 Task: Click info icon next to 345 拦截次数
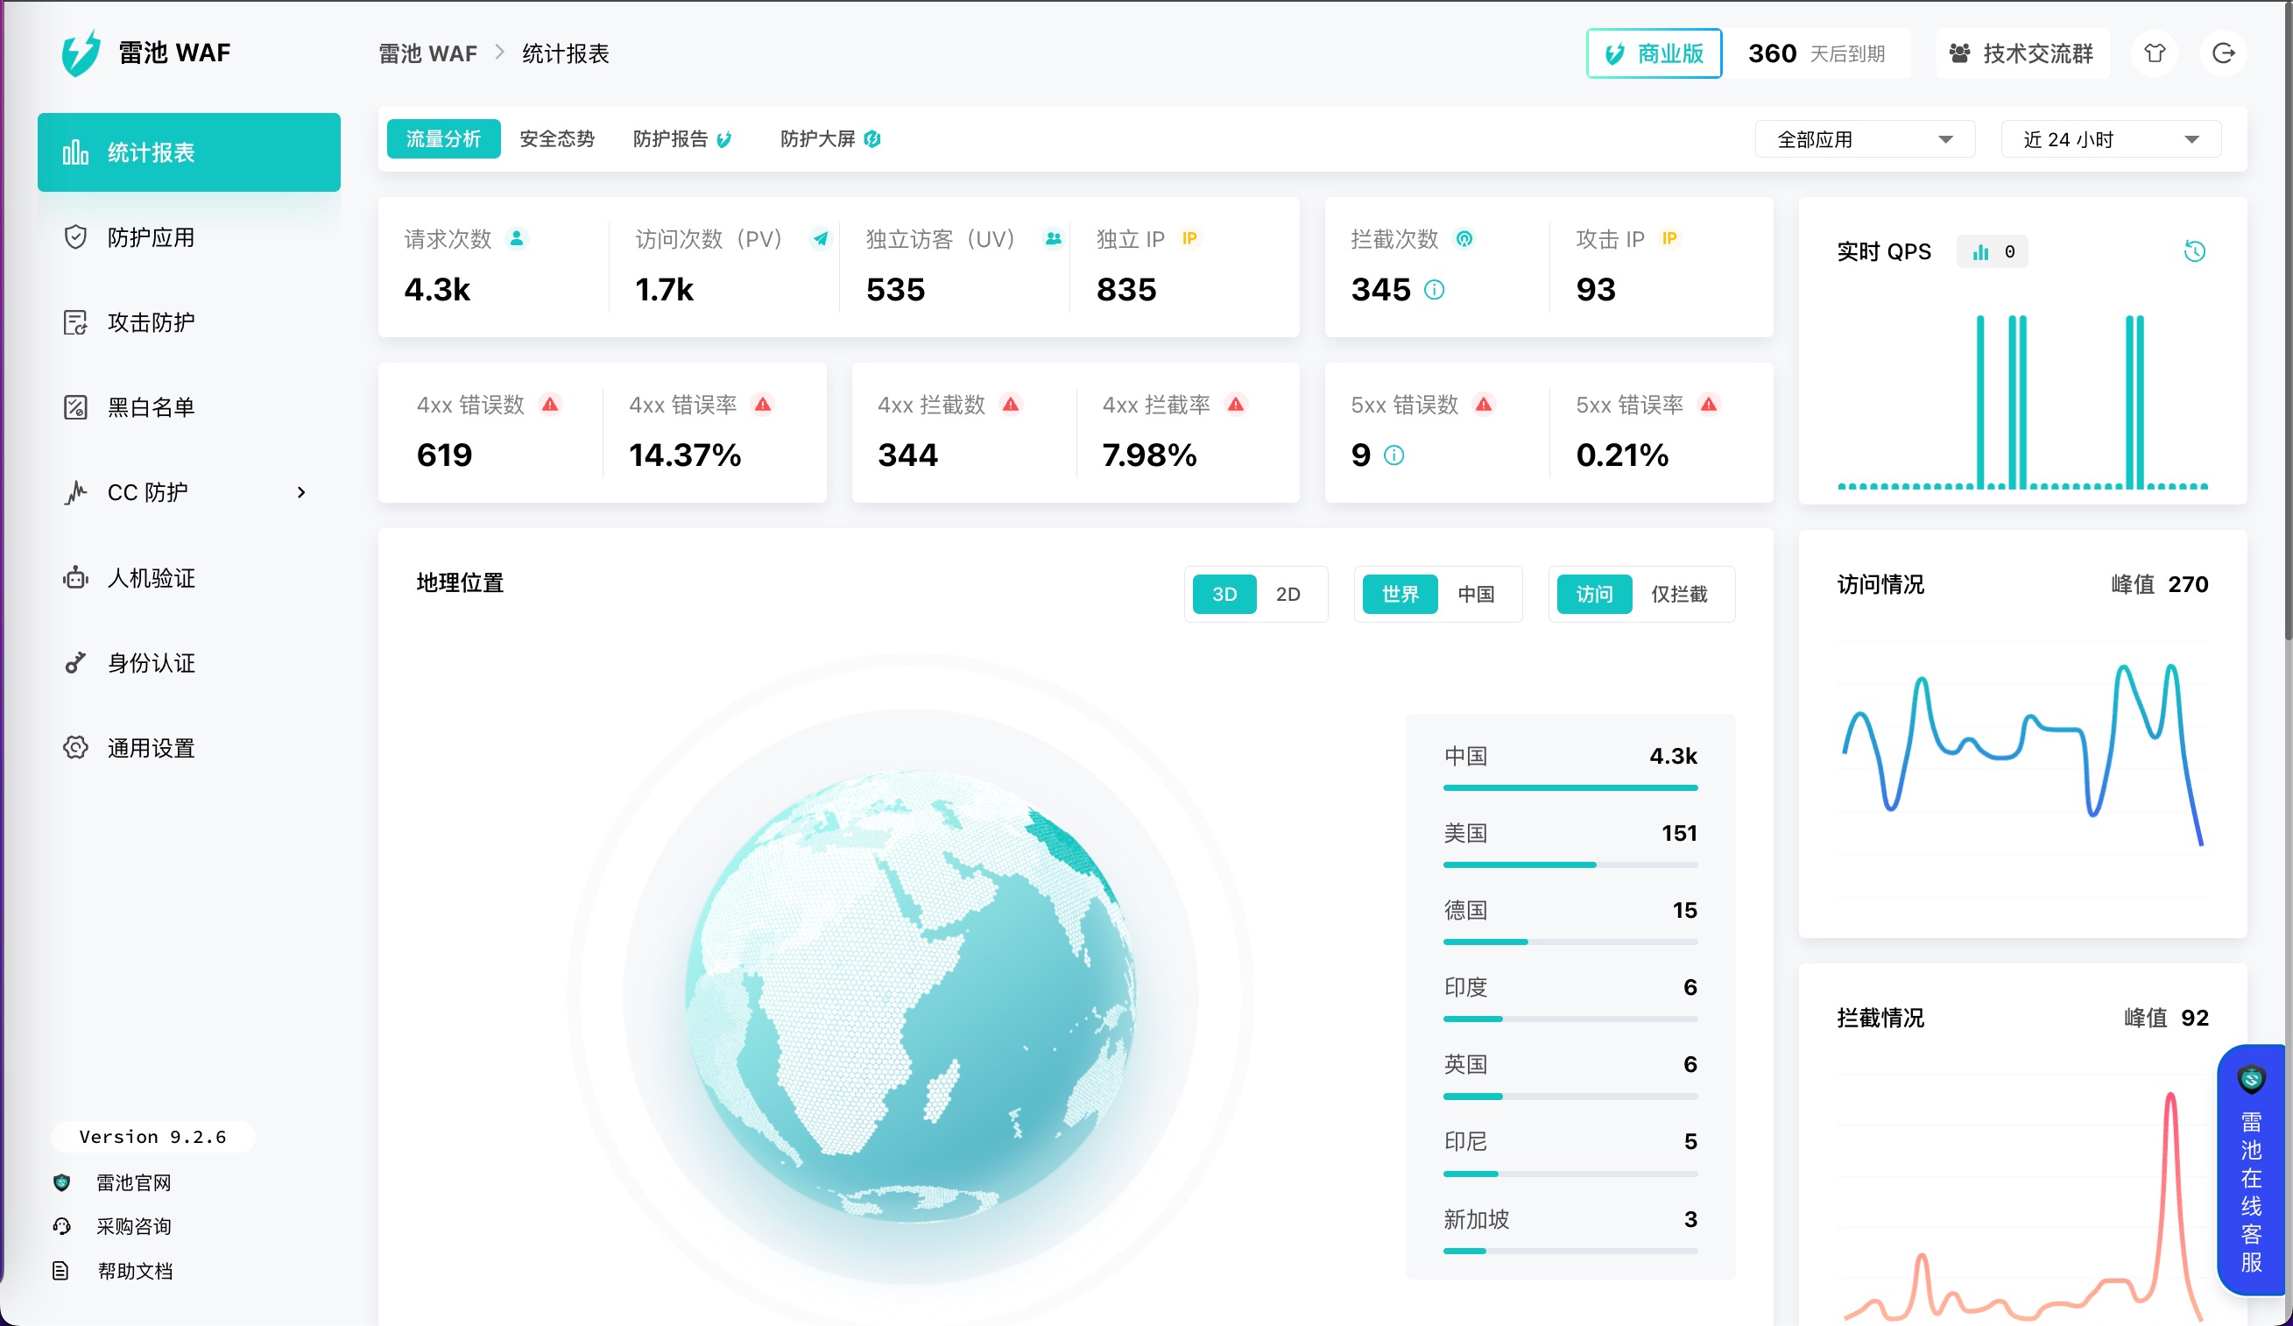tap(1434, 290)
